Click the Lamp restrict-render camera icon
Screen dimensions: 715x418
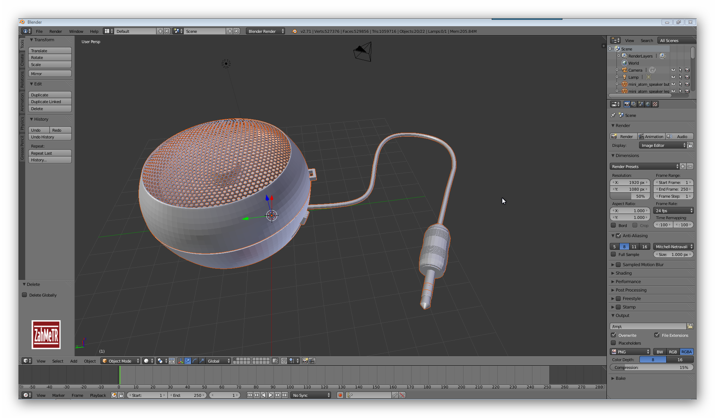[687, 77]
